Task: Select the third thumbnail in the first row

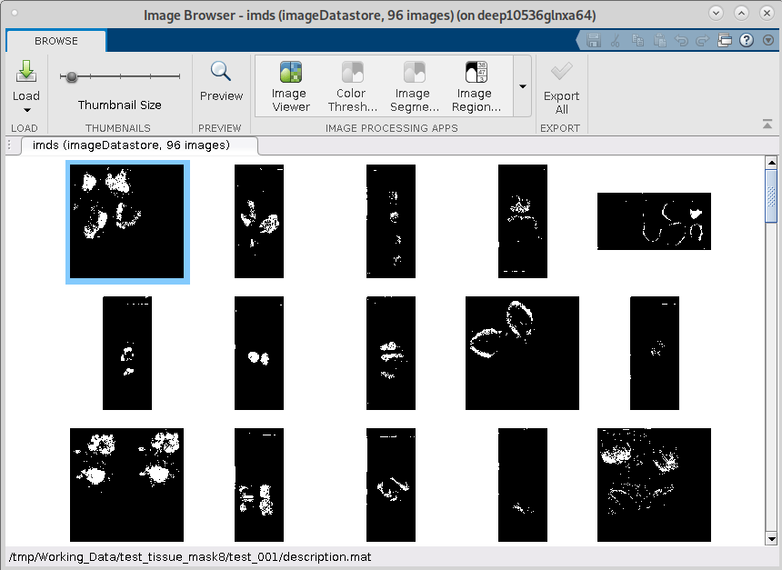Action: click(x=390, y=222)
